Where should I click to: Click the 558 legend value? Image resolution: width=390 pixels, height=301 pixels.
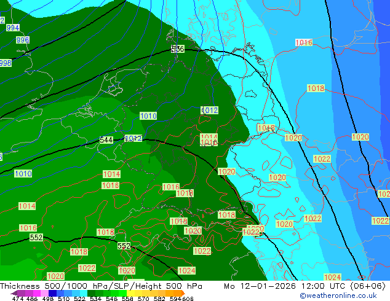pyautogui.click(x=127, y=299)
